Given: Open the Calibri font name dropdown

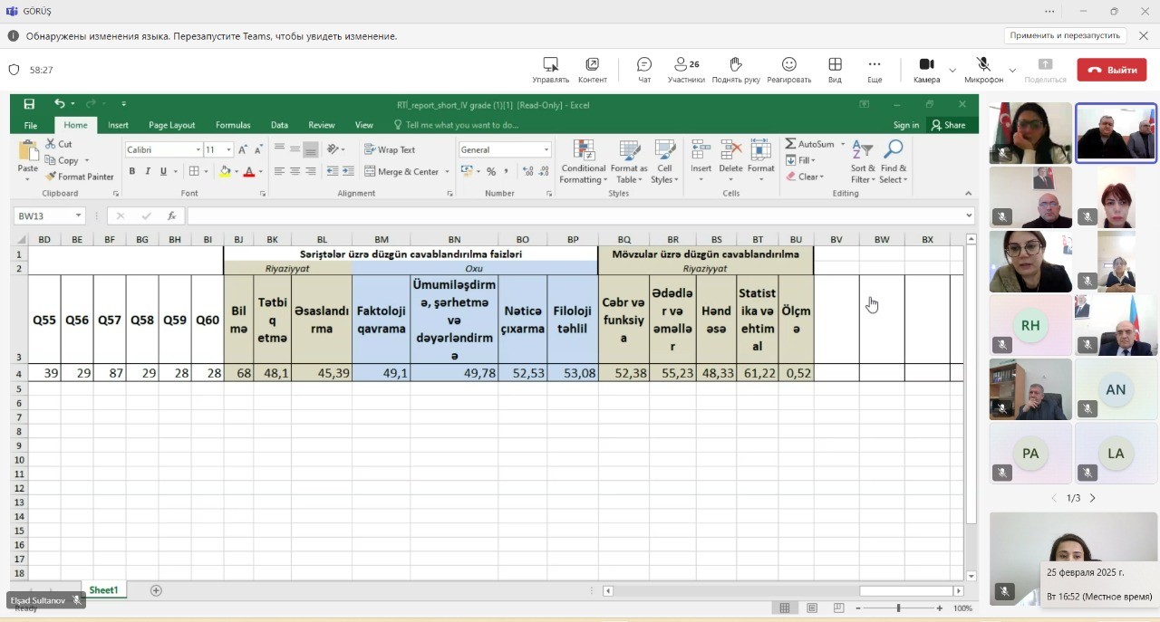Looking at the screenshot, I should coord(198,149).
